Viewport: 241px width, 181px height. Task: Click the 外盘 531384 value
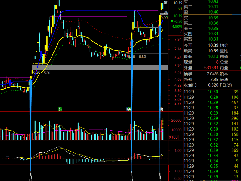point(211,68)
